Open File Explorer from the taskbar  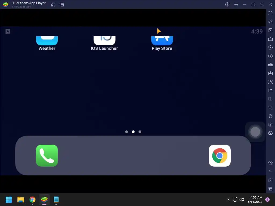coord(20,200)
